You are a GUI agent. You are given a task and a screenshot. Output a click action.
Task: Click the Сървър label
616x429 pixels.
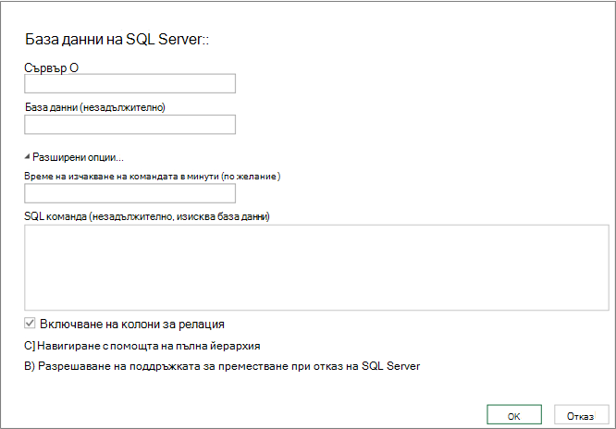[x=52, y=67]
